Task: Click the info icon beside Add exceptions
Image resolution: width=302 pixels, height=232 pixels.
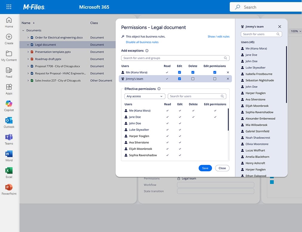Action: pos(147,51)
